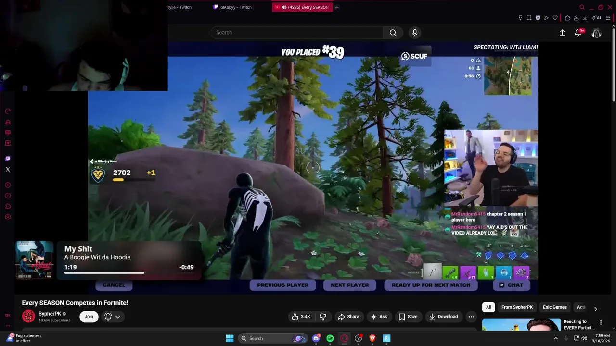
Task: Open YouTube notifications bell with 9+ badge
Action: coord(578,33)
